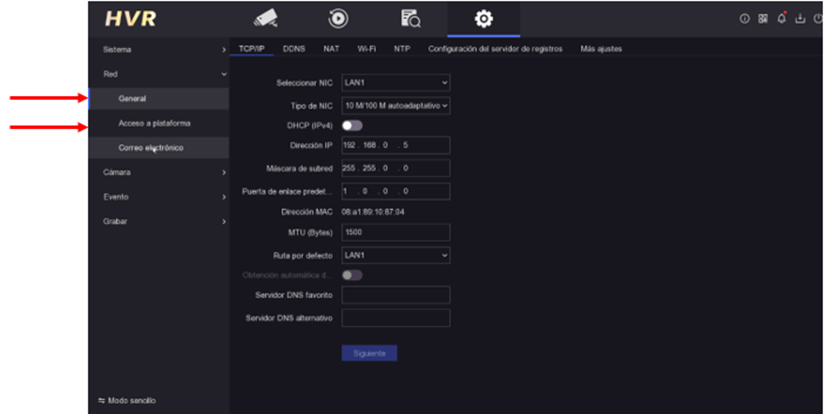824x414 pixels.
Task: Open the playback icon in top bar
Action: tap(338, 19)
